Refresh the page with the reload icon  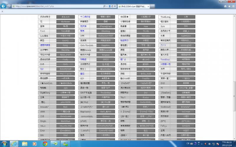click(112, 6)
